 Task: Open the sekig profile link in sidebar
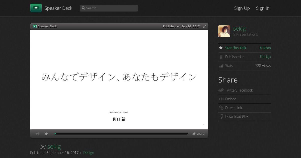click(x=239, y=29)
